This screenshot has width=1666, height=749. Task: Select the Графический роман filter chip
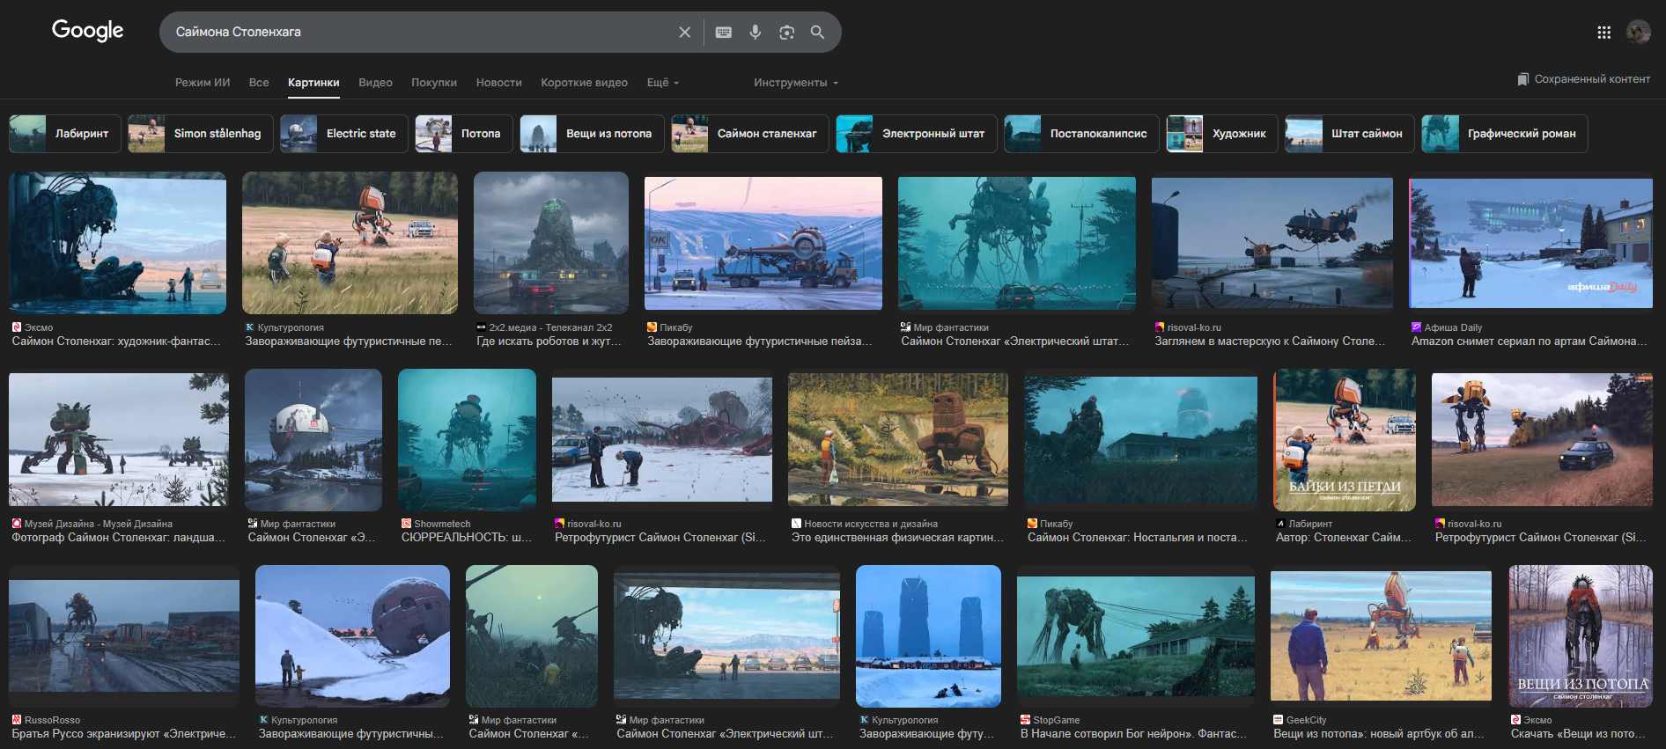tap(1504, 134)
